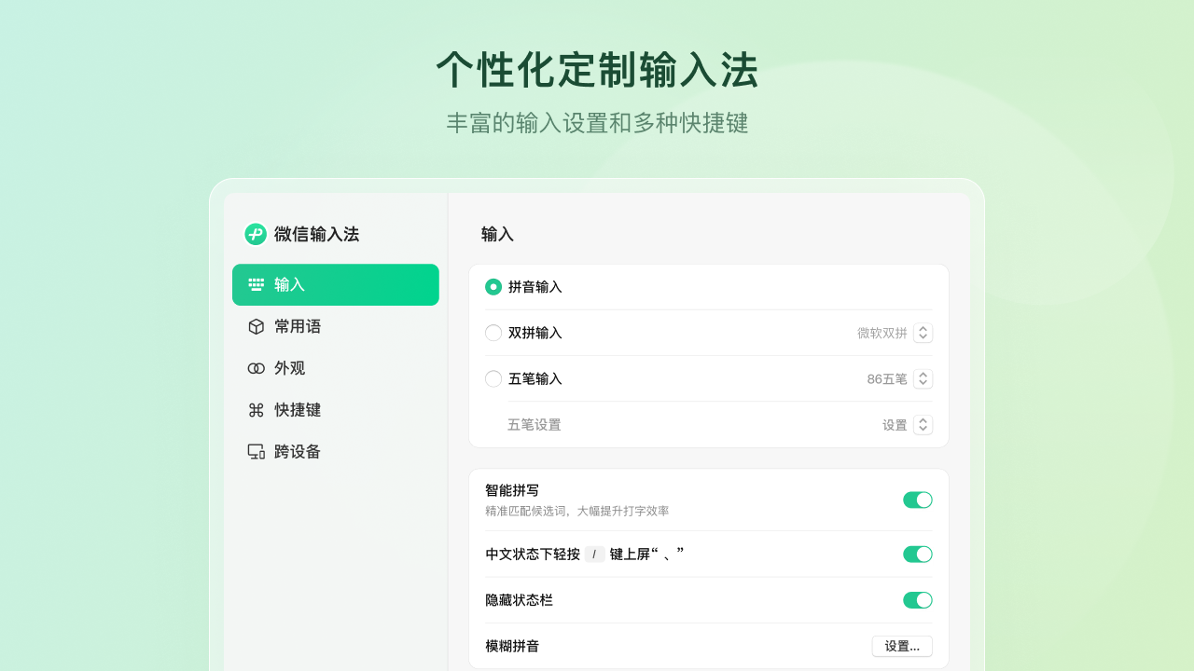Click the box icon next to 常用语

click(254, 326)
